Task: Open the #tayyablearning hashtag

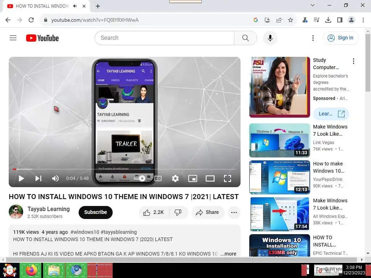Action: [x=118, y=232]
